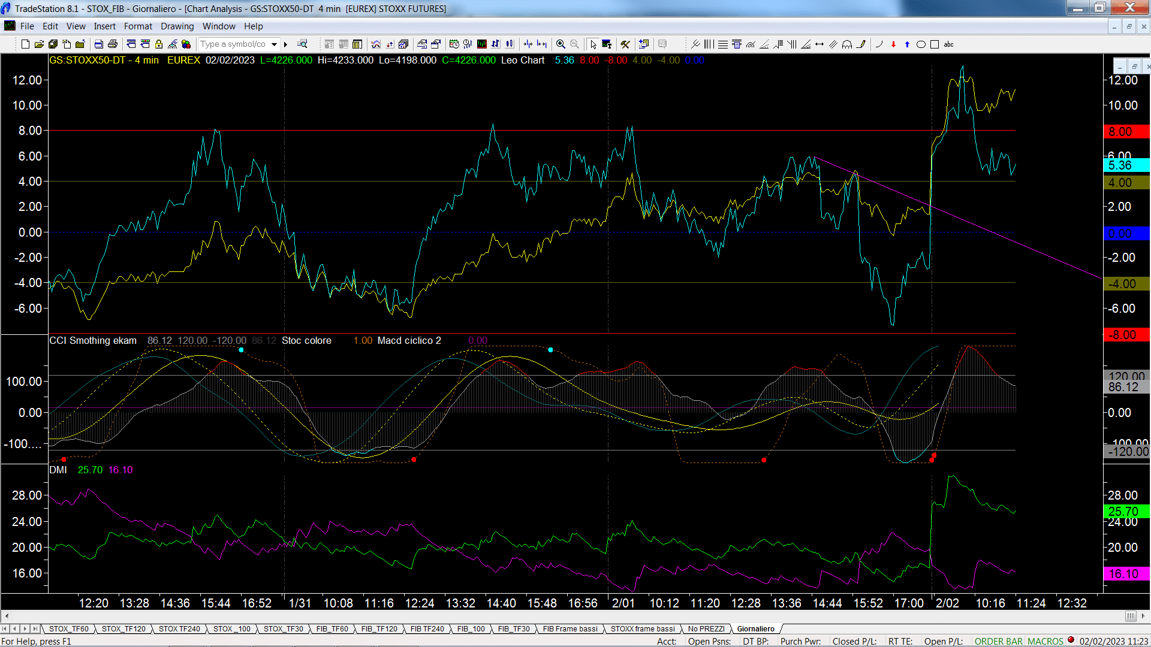Open the Window menu
This screenshot has width=1151, height=647.
coord(219,26)
